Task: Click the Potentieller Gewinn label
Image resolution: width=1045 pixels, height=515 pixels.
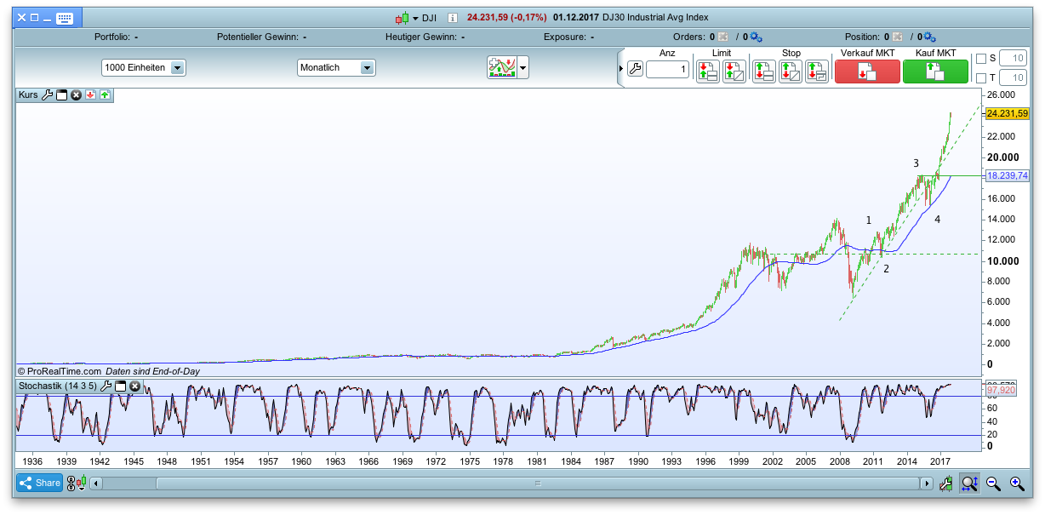Action: (x=257, y=37)
